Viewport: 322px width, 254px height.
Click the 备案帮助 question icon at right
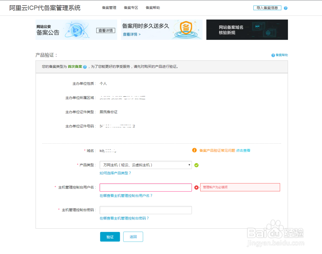pyautogui.click(x=273, y=55)
